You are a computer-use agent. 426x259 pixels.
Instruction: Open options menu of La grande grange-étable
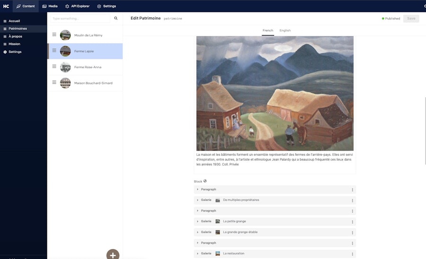[x=352, y=232]
